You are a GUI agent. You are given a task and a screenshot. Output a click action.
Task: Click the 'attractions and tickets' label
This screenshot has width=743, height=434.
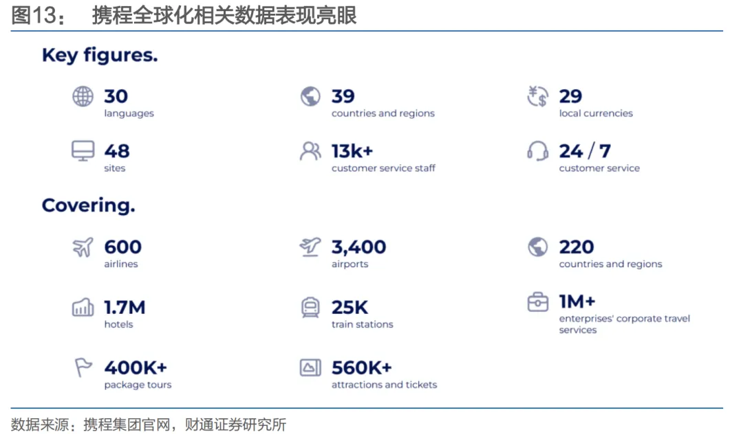(385, 385)
